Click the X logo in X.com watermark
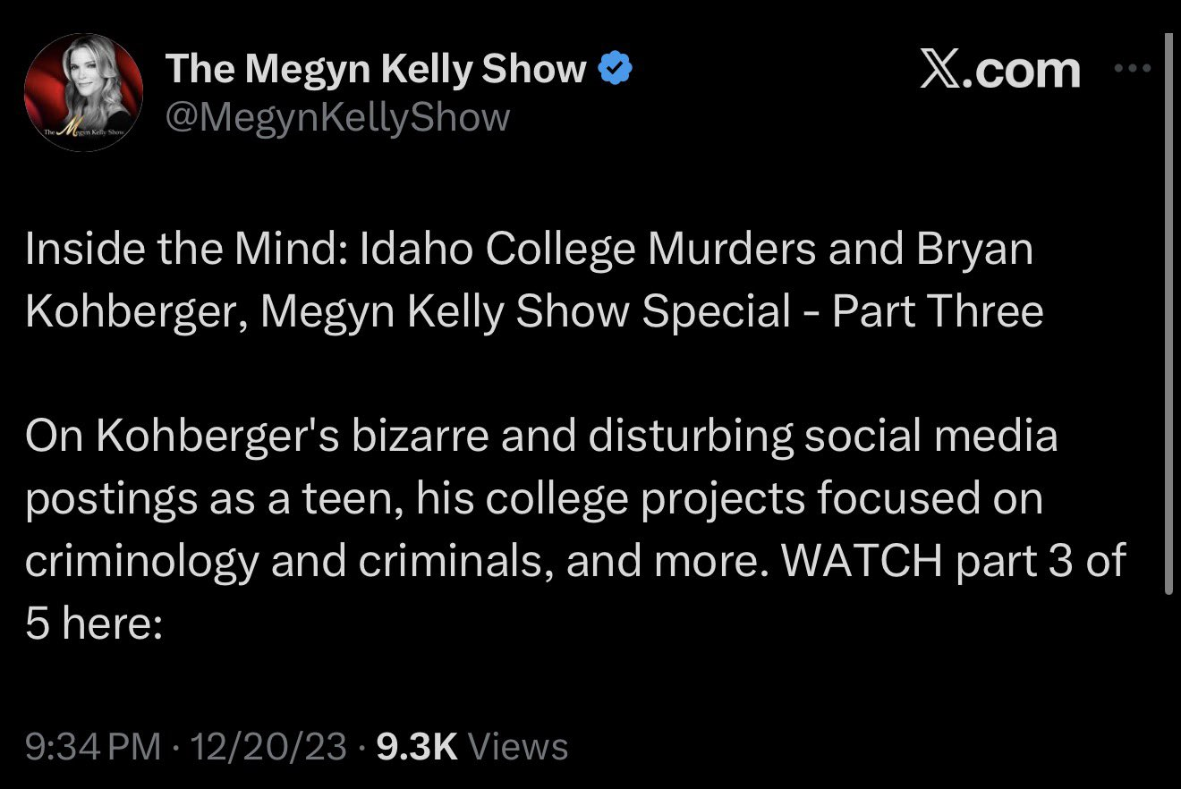This screenshot has width=1181, height=789. tap(941, 70)
